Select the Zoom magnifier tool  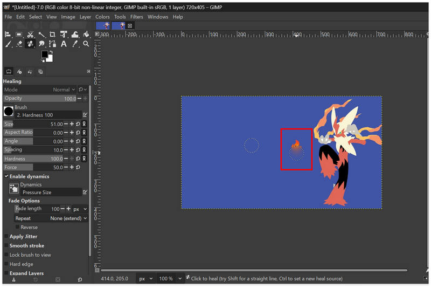click(x=86, y=44)
